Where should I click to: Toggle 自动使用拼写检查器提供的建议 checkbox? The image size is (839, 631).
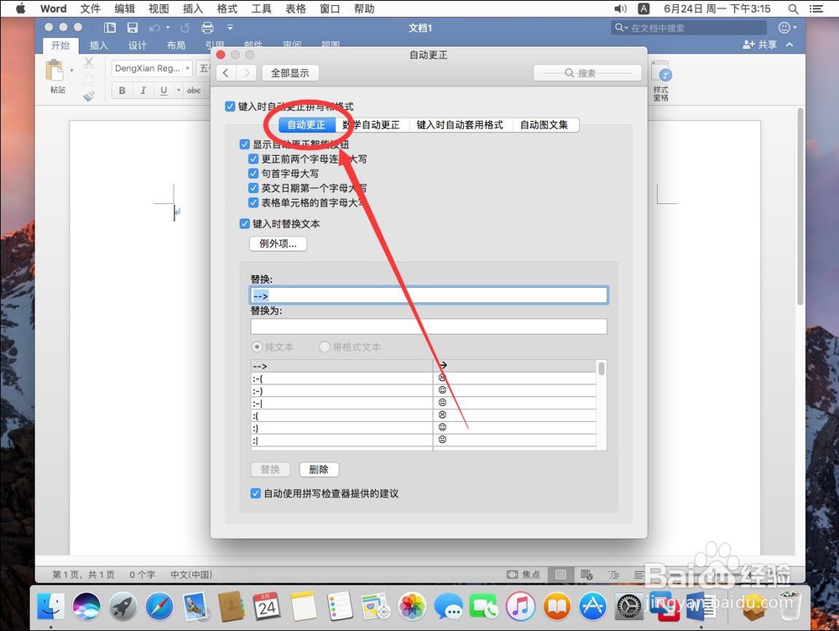pyautogui.click(x=256, y=493)
